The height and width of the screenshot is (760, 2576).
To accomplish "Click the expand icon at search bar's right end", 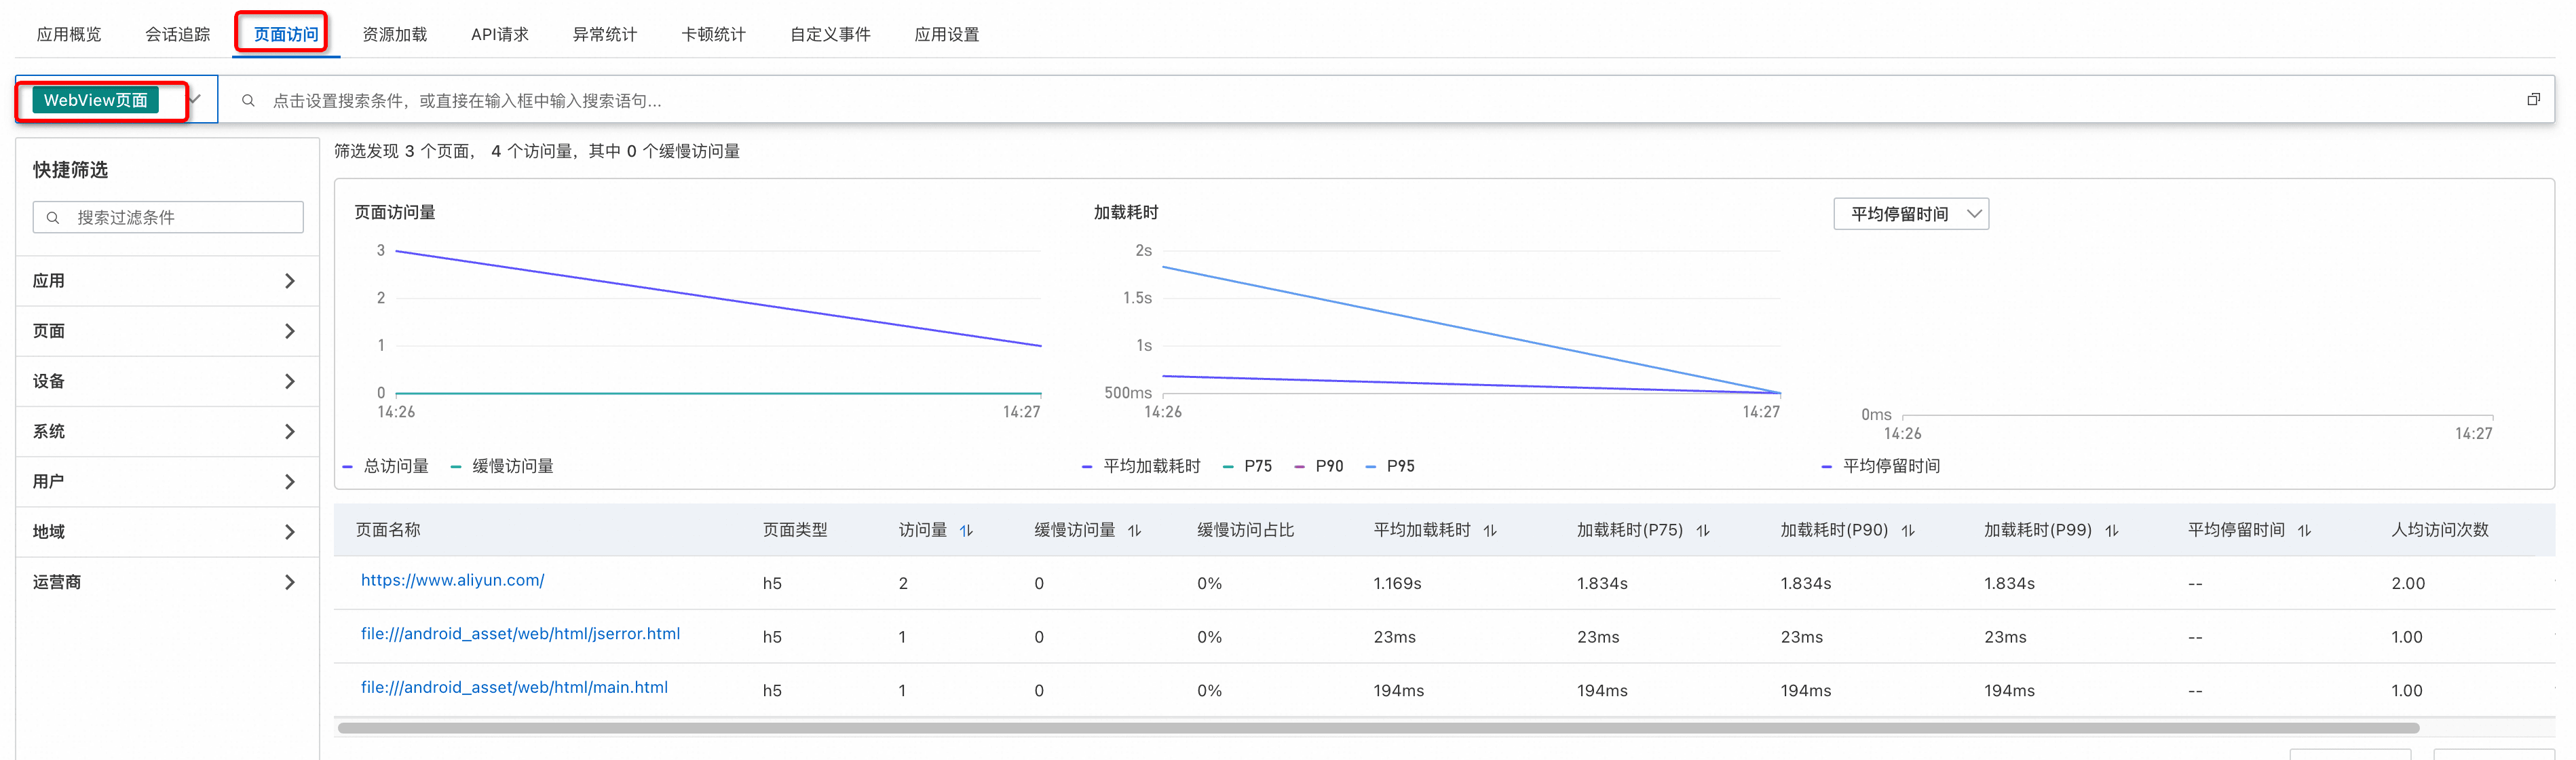I will point(2533,99).
